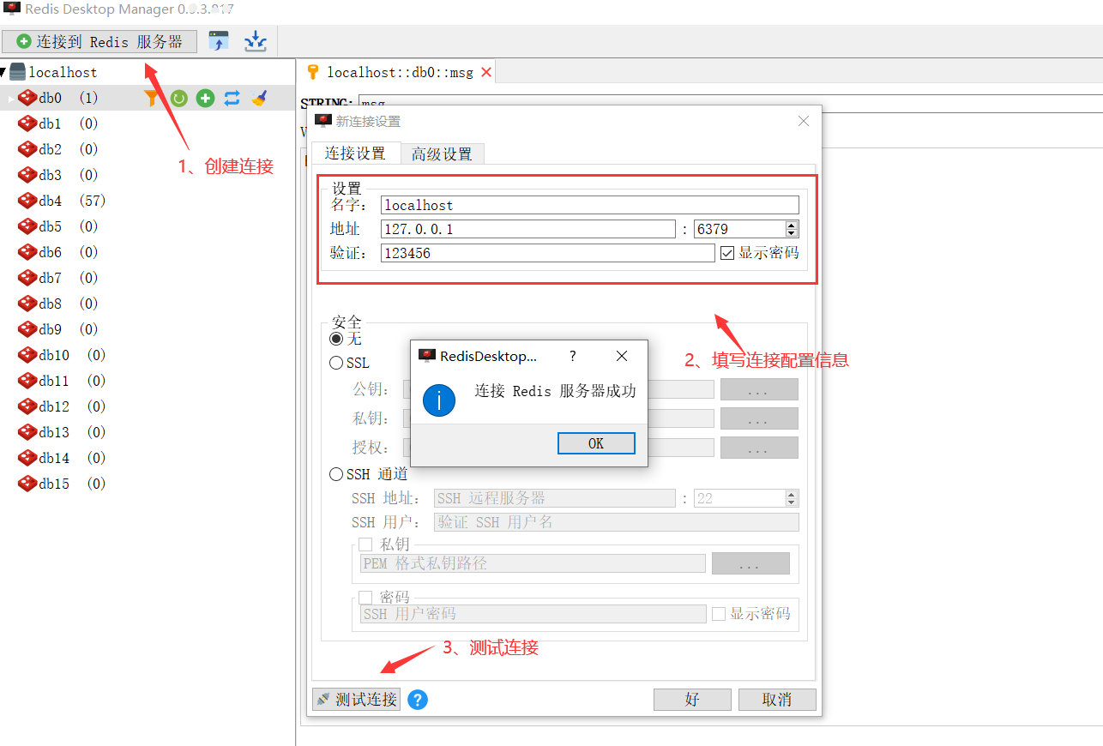Select db6 in the database tree
Viewport: 1103px width, 746px height.
(57, 252)
